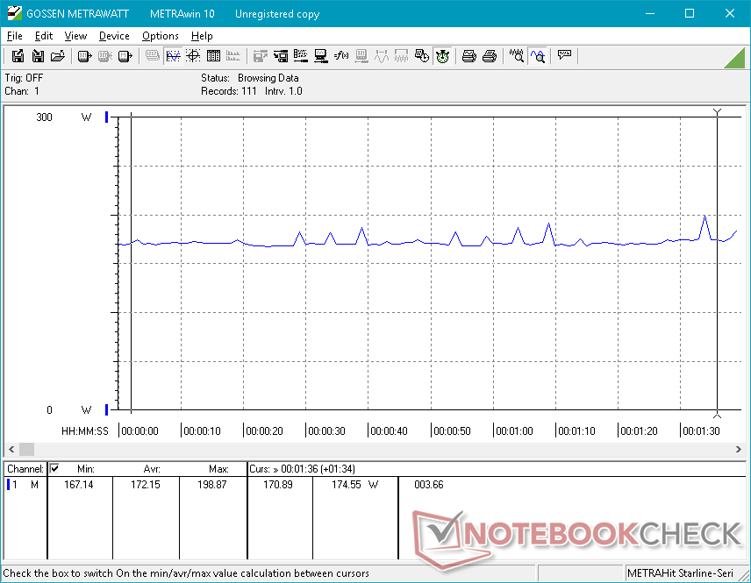Click the read-from-device 321 arrow icon
The width and height of the screenshot is (751, 583).
(84, 56)
